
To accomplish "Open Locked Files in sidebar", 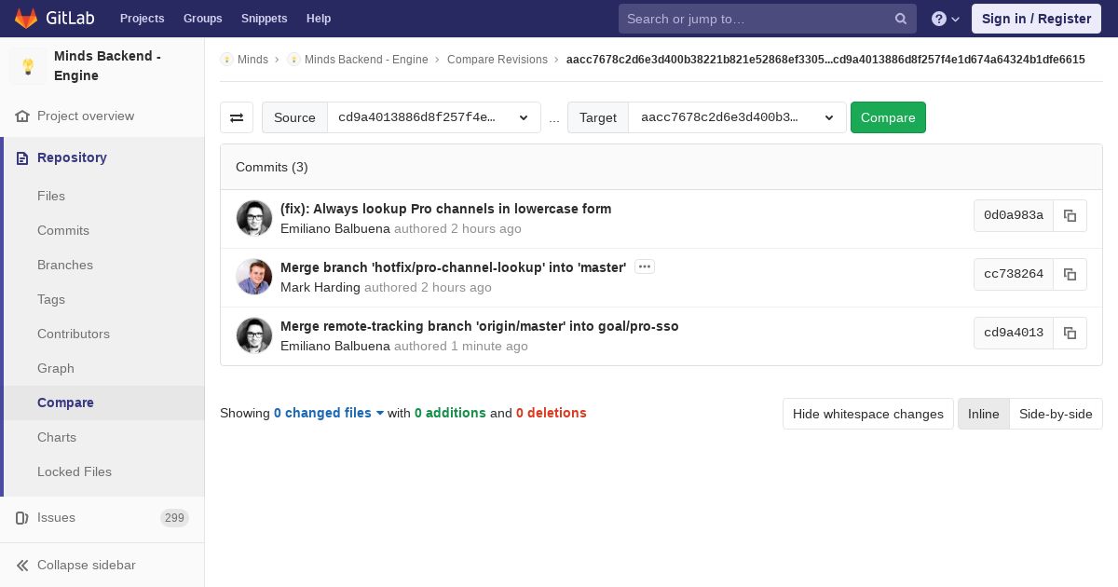I will [75, 471].
